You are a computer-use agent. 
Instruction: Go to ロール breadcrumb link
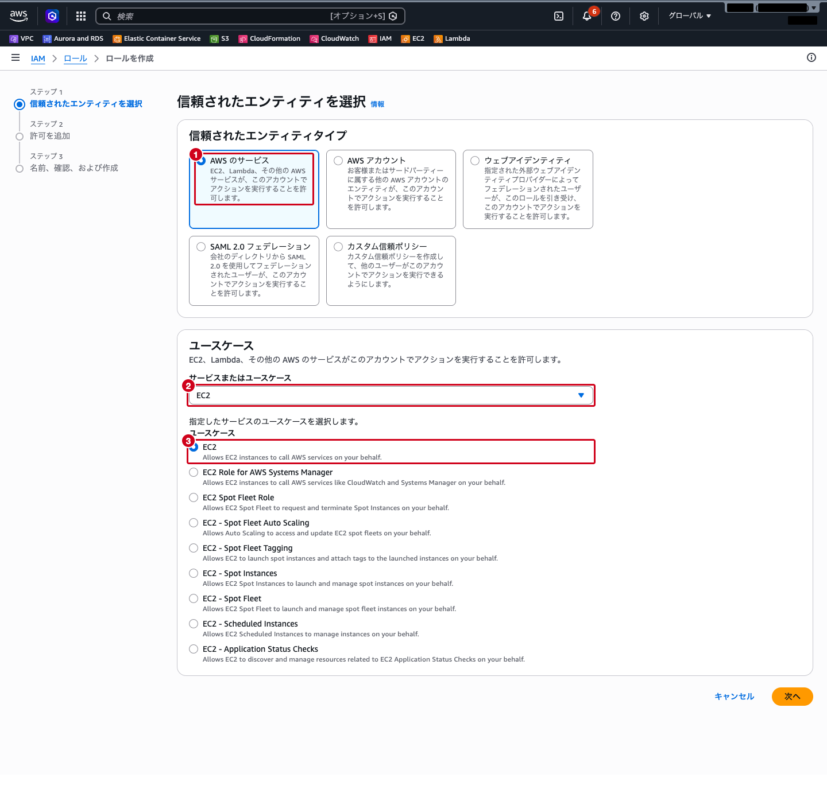pos(75,59)
